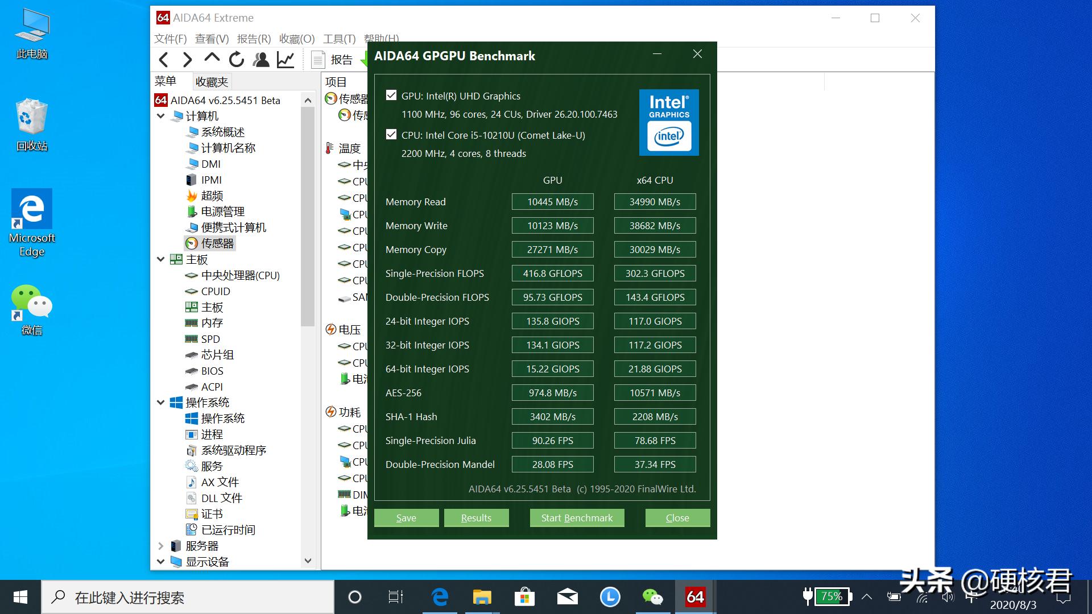The width and height of the screenshot is (1092, 614).
Task: Uncheck the CPU Intel Core i5-10210U checkbox
Action: tap(391, 135)
